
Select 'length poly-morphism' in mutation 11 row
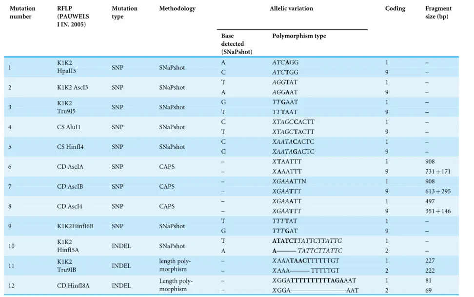click(175, 265)
